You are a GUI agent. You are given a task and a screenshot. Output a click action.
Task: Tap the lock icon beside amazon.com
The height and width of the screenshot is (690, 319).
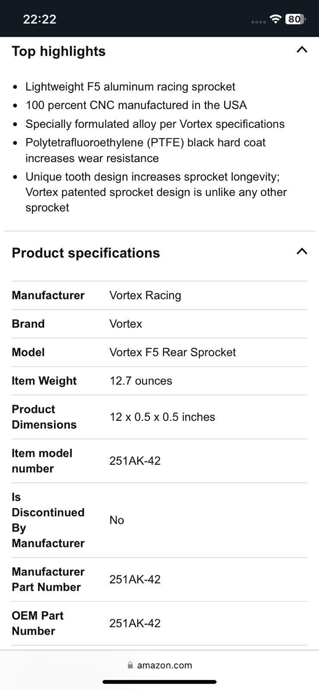coord(130,665)
